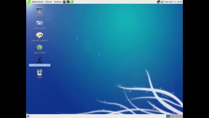Select the Salix IRC support icon
The width and height of the screenshot is (209, 118).
click(x=40, y=35)
